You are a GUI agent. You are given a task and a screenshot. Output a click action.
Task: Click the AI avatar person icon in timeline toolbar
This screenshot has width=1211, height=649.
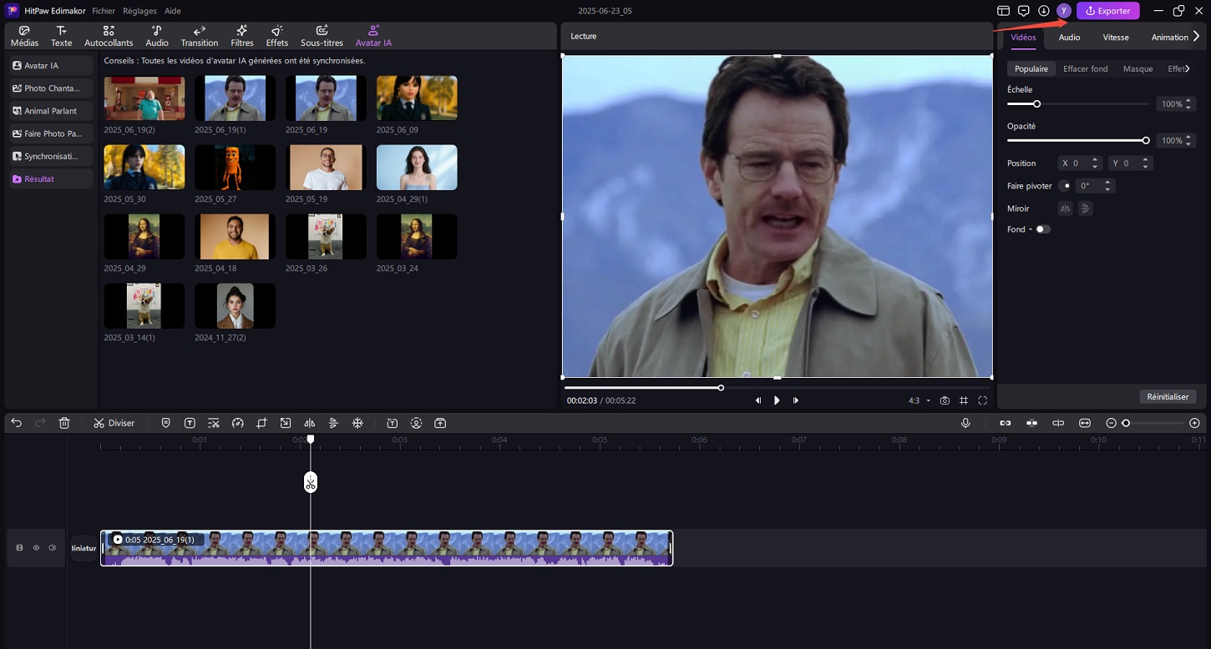pyautogui.click(x=417, y=423)
